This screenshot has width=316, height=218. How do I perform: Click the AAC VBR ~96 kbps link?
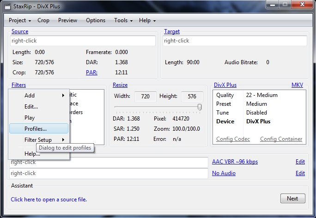click(x=235, y=162)
